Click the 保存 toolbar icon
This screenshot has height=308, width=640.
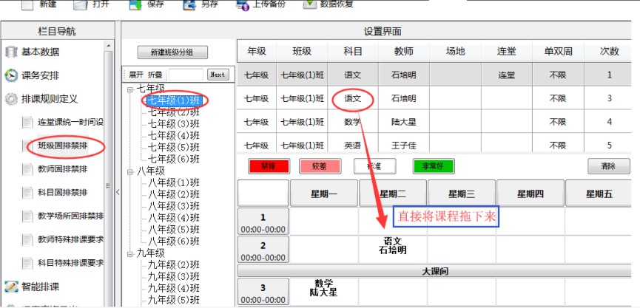135,5
